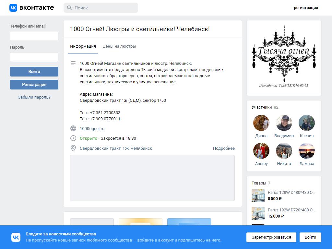Open Диана's member avatar
This screenshot has width=332, height=249.
pos(261,123)
